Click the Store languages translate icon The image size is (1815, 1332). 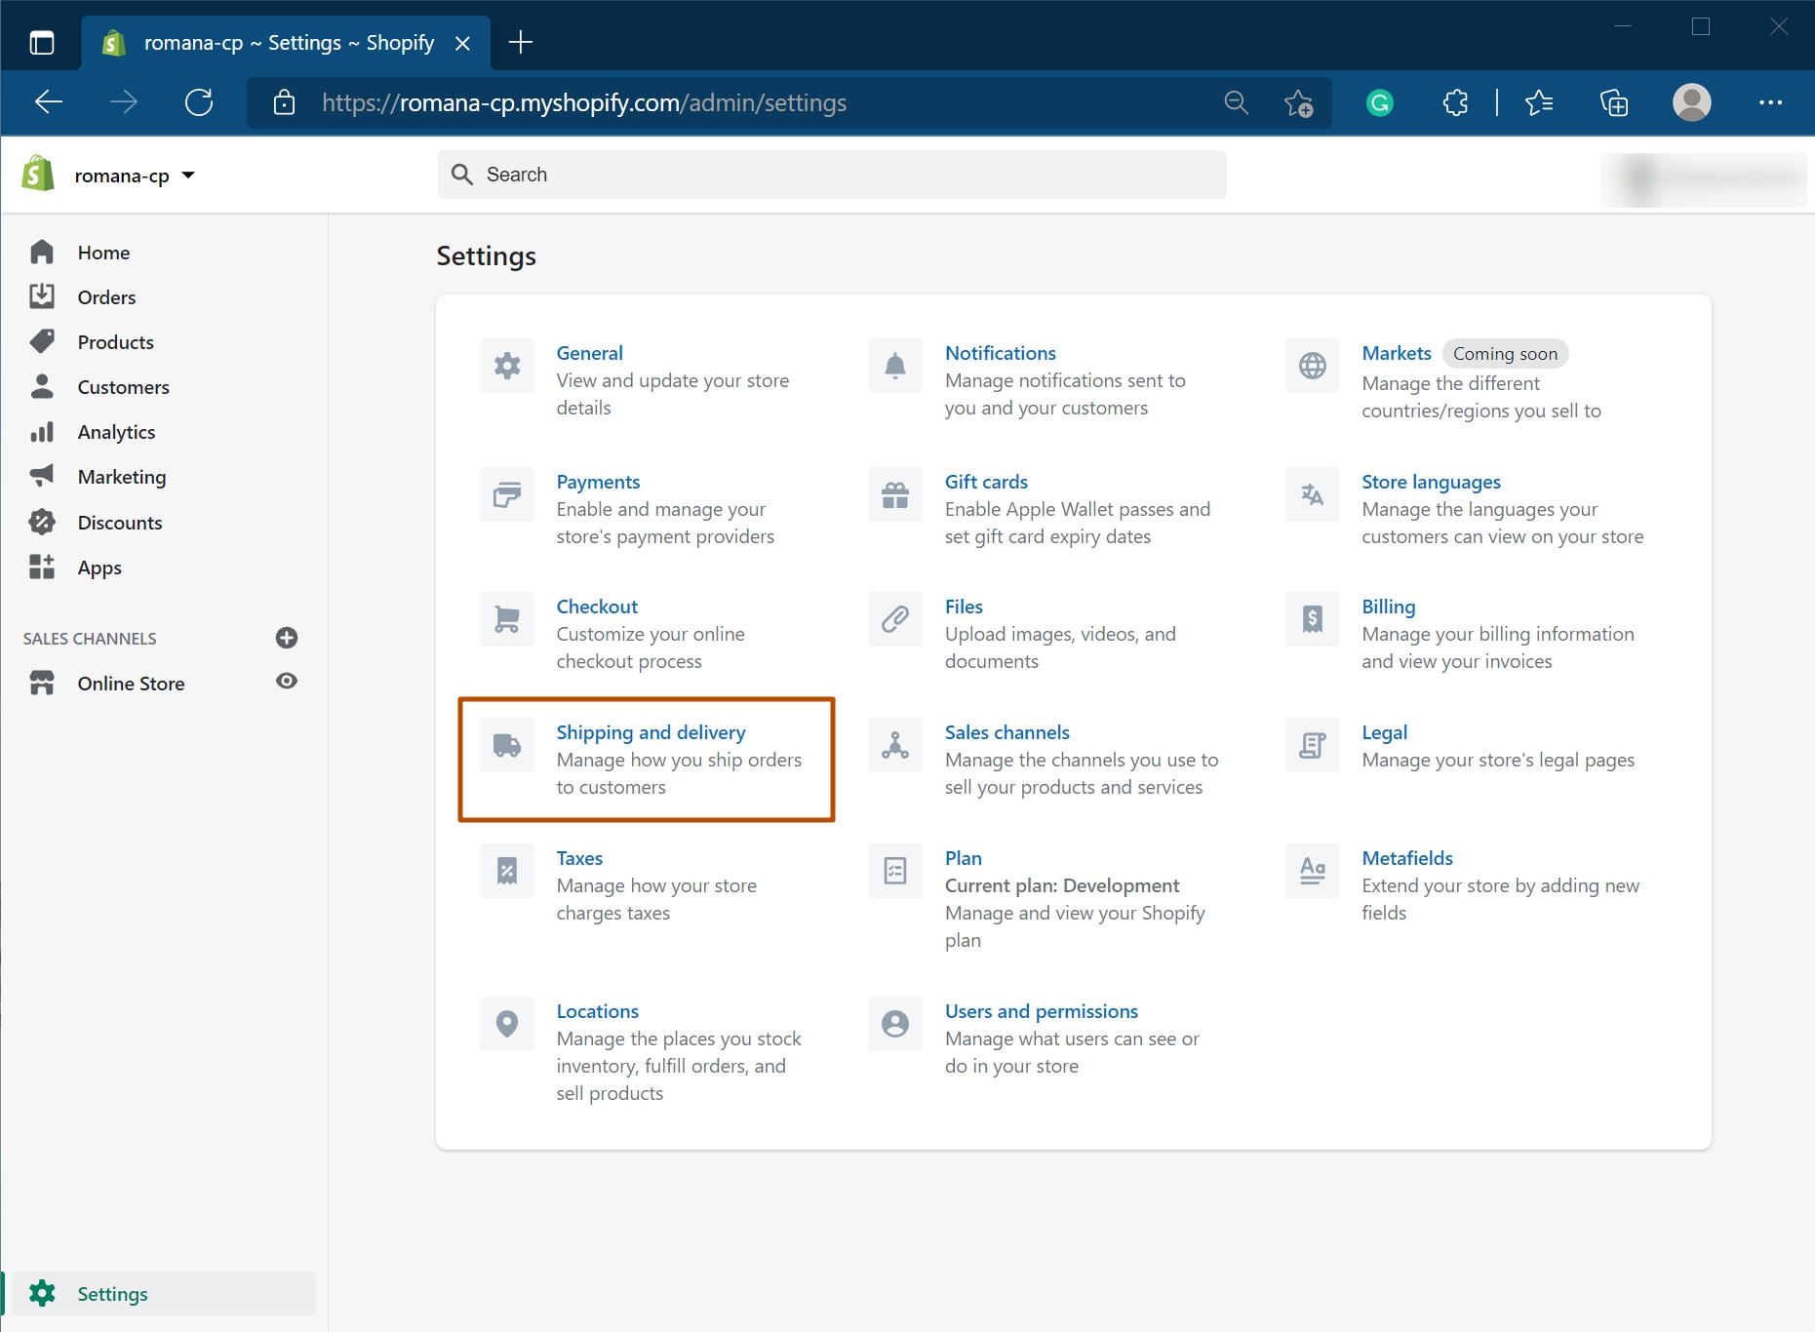[1313, 494]
